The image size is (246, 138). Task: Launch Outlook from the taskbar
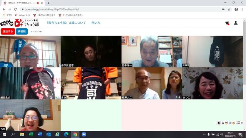[48, 135]
